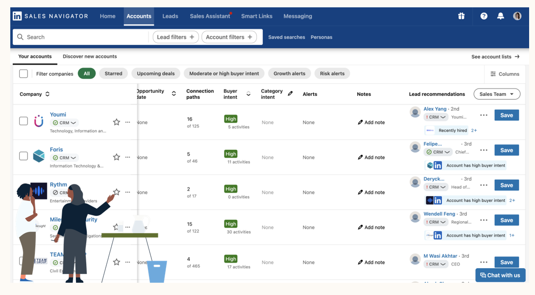Tick the select-all companies checkbox
The height and width of the screenshot is (295, 535).
point(24,74)
